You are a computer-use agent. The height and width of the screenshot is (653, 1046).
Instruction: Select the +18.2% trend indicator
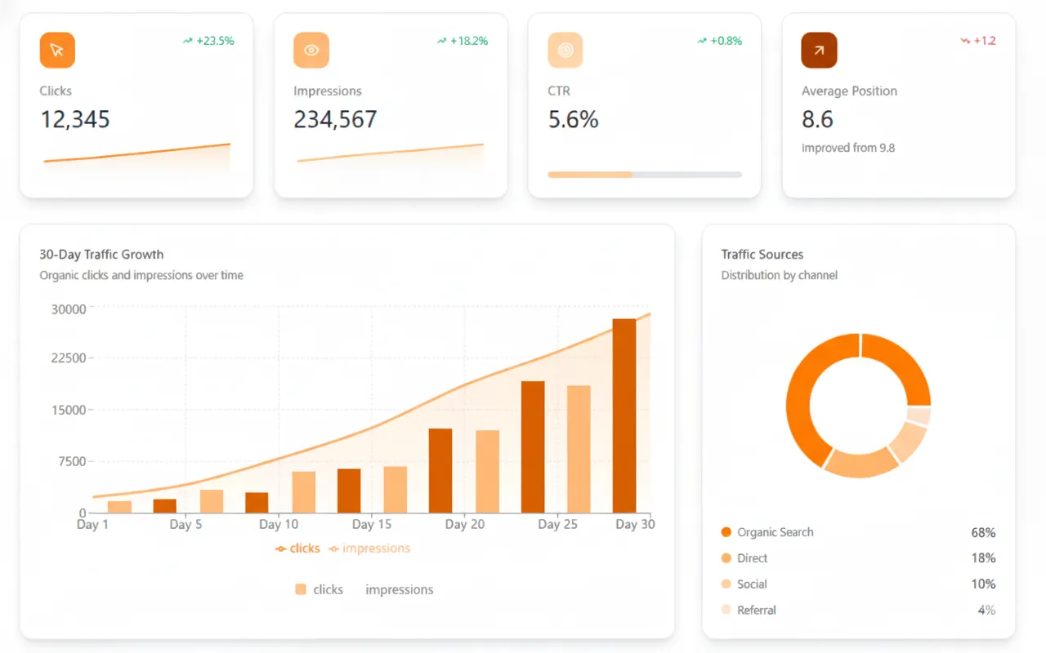pyautogui.click(x=463, y=41)
